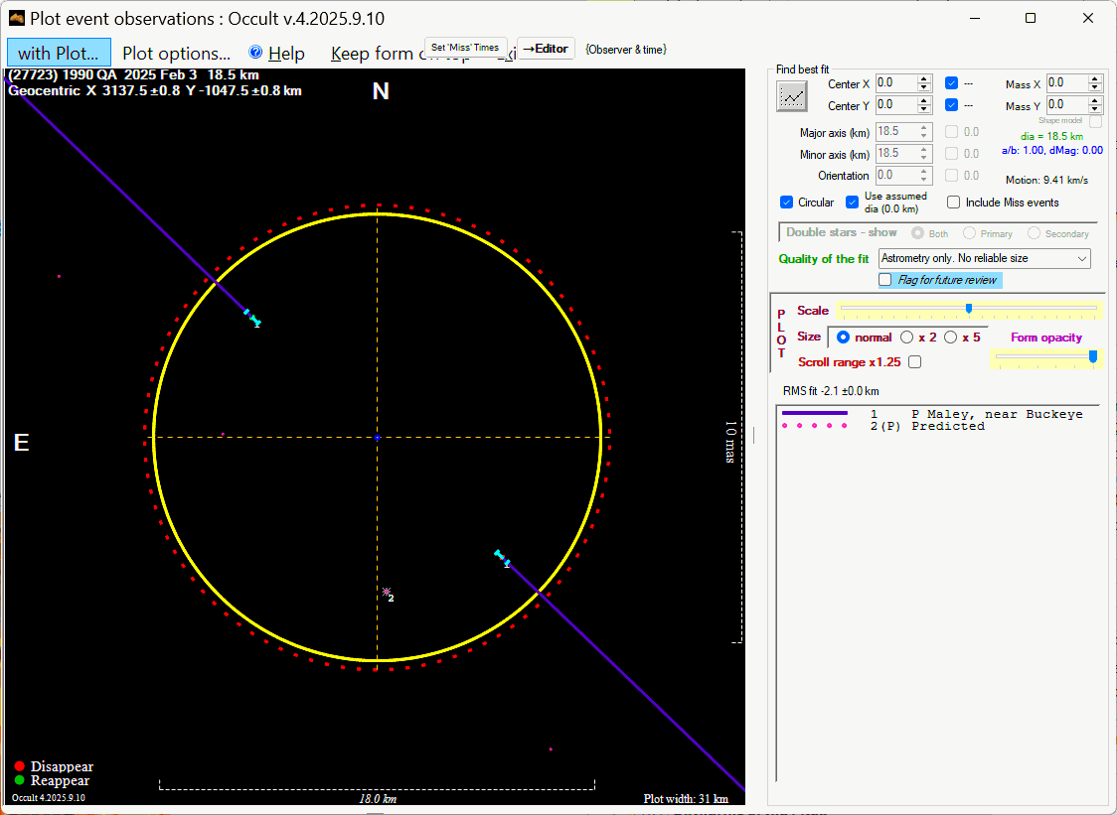This screenshot has width=1117, height=815.
Task: Increase Center X with up arrow
Action: coord(924,79)
